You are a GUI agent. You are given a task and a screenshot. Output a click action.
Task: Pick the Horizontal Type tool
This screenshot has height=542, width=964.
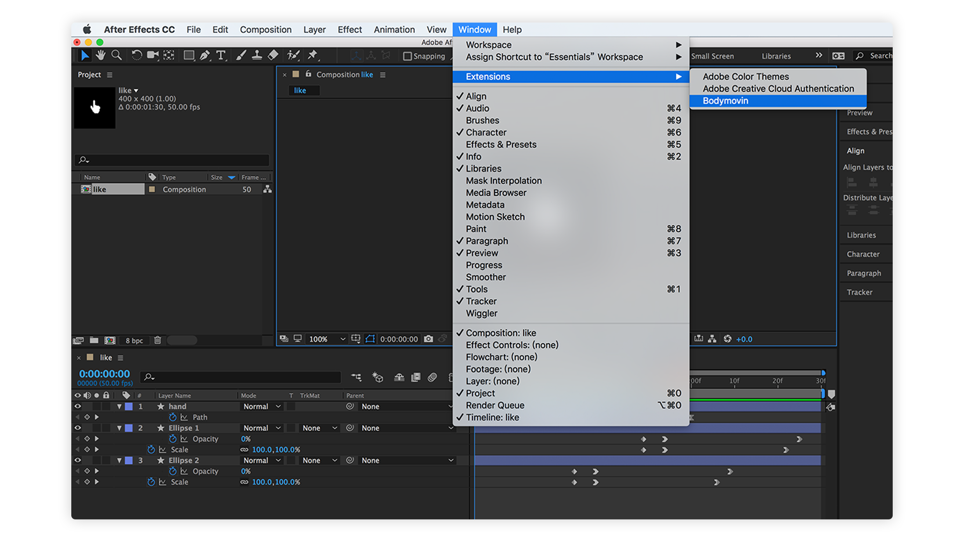tap(221, 55)
